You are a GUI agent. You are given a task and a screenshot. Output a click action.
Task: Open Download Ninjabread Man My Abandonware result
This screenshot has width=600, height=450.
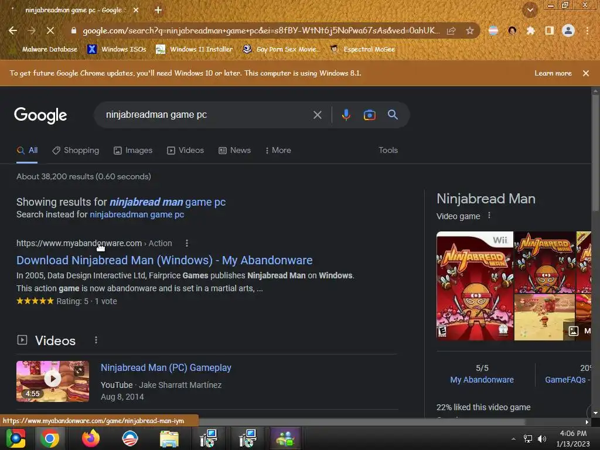coord(165,261)
